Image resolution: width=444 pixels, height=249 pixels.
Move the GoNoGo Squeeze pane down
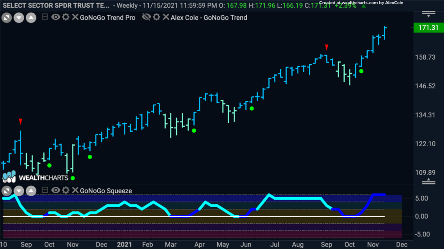point(19,191)
